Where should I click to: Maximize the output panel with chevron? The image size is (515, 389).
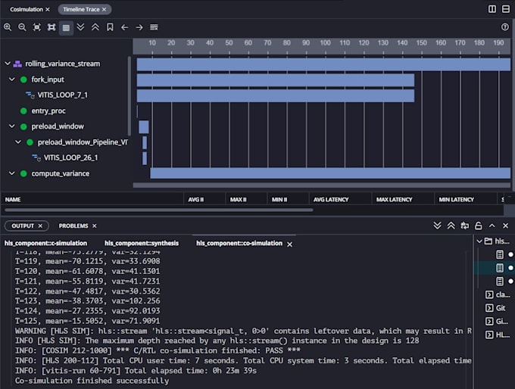coord(492,226)
